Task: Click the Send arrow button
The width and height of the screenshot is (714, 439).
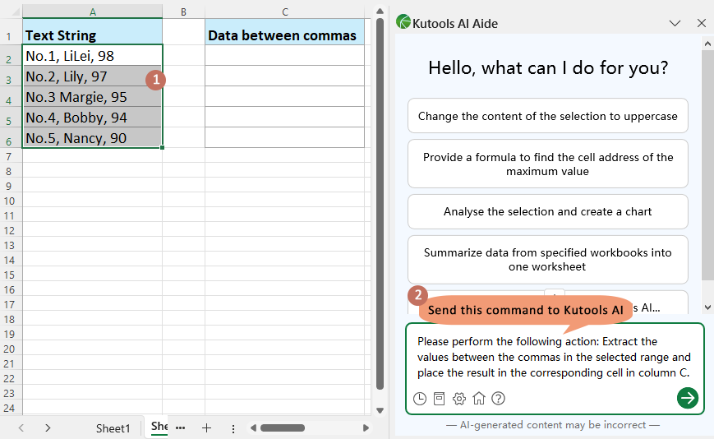Action: 687,398
